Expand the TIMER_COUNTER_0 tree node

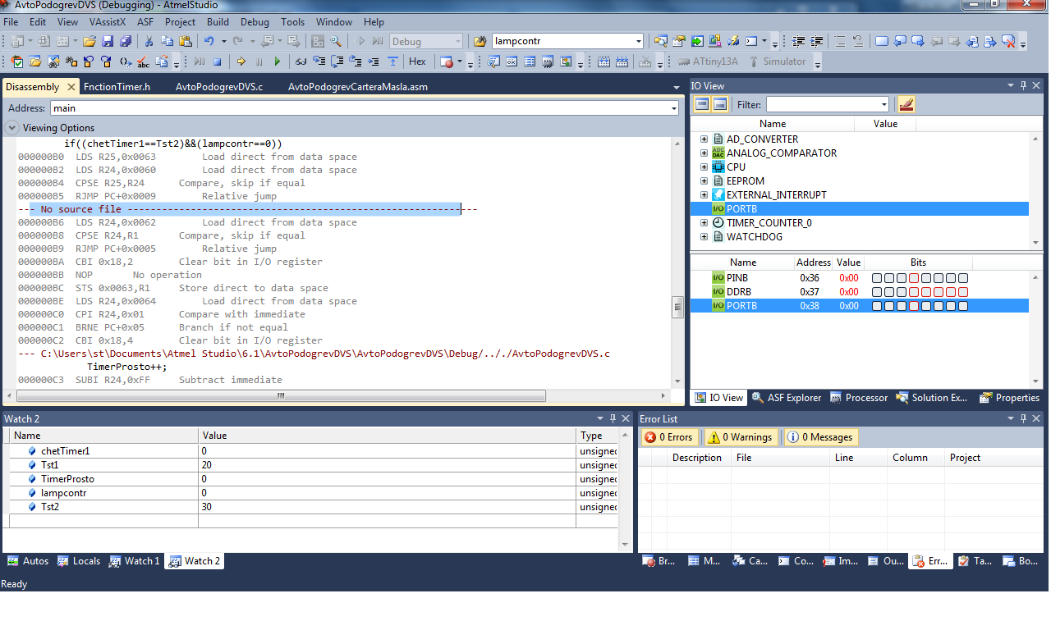click(x=704, y=223)
